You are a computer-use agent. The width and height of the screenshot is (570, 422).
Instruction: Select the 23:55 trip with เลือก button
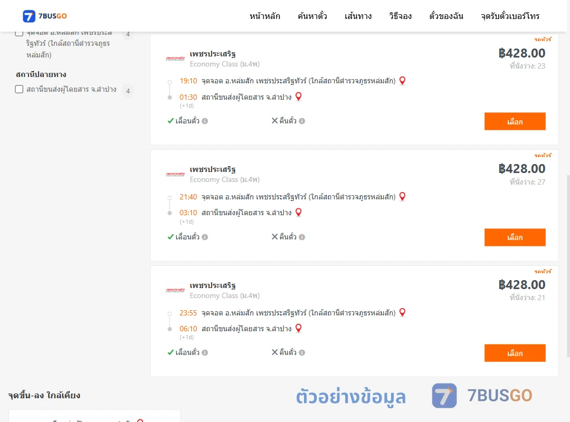pos(515,353)
